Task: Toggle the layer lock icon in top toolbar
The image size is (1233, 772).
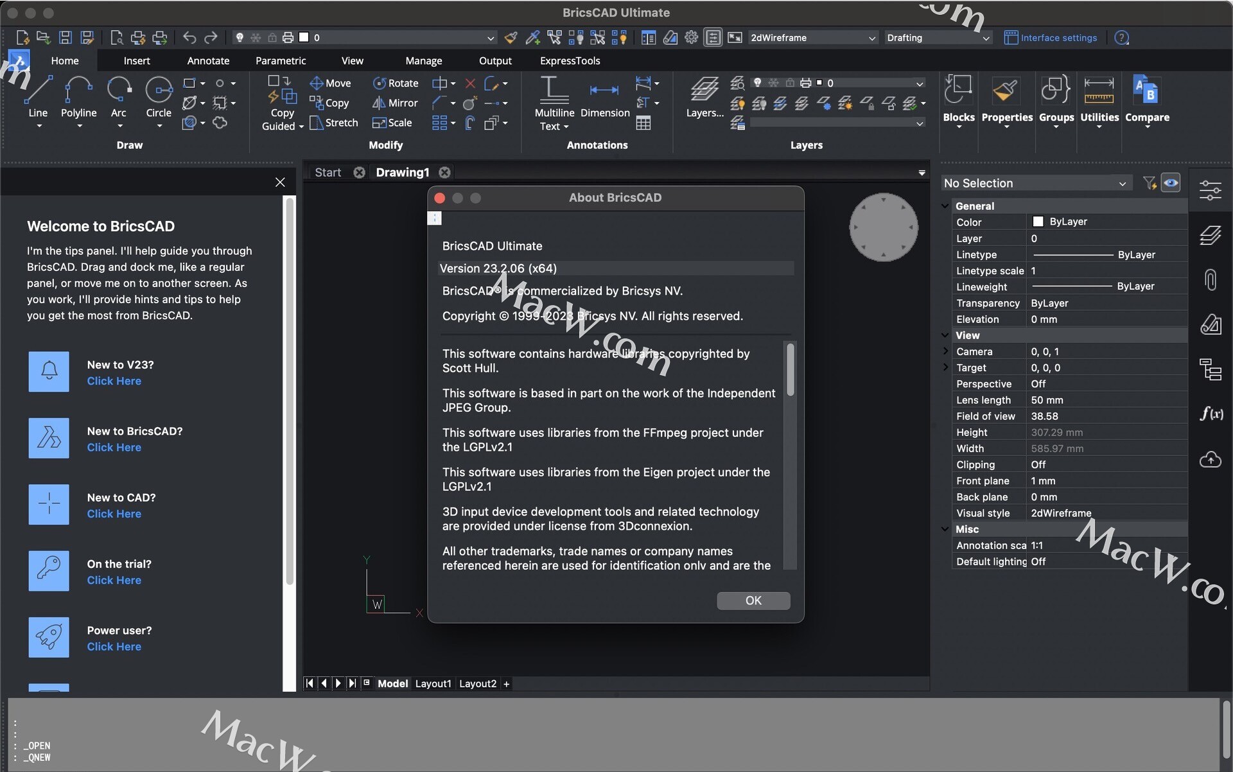Action: [x=272, y=37]
